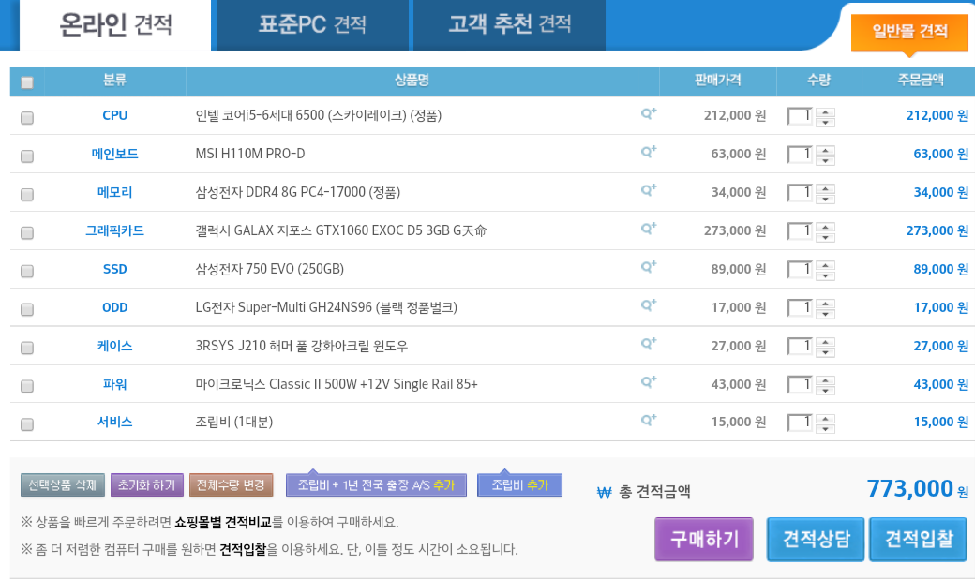This screenshot has height=579, width=975.
Task: Click the orange 일반몰 견적 button
Action: [909, 33]
